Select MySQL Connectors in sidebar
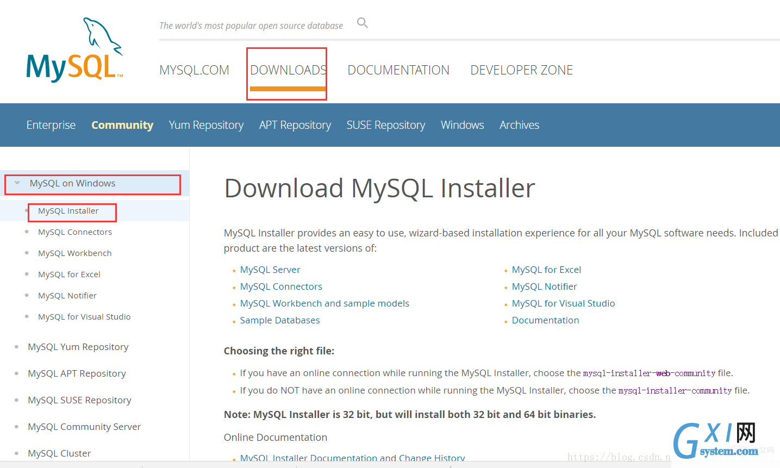Viewport: 780px width, 468px height. (x=75, y=232)
